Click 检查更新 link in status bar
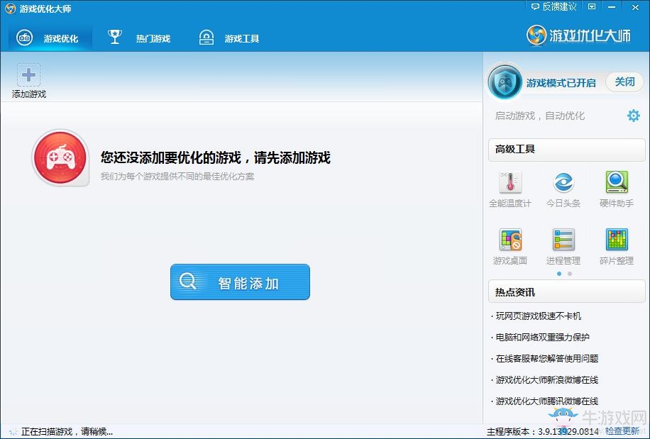 coord(622,431)
